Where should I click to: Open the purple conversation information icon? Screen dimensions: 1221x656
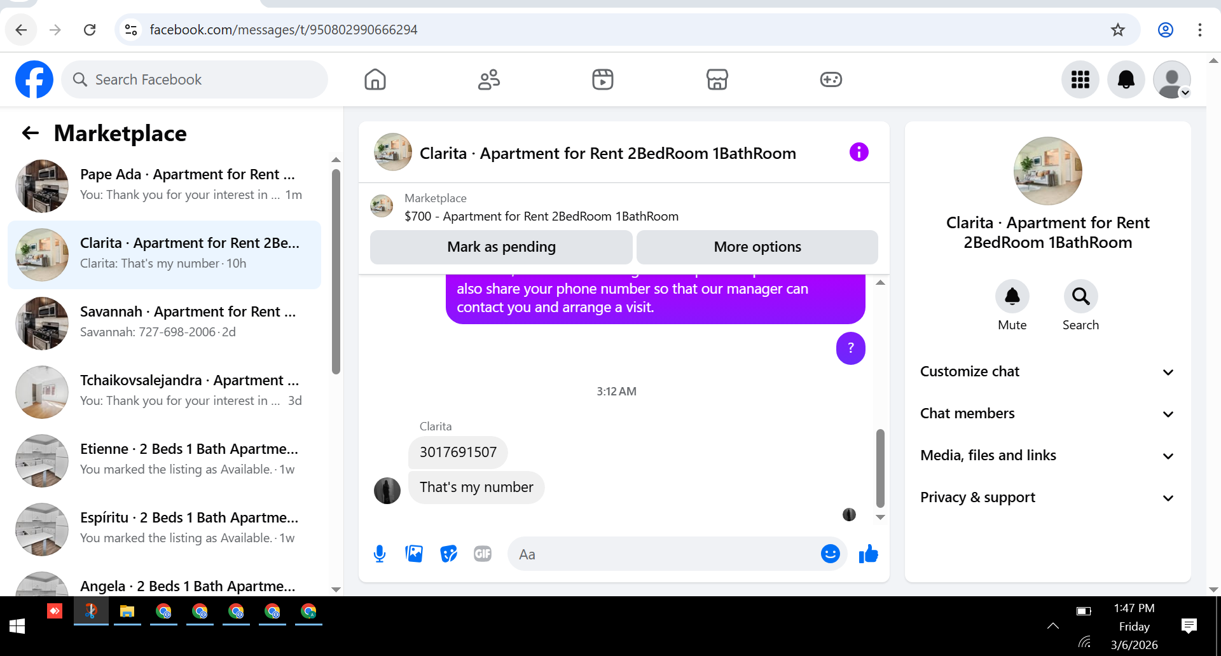tap(859, 152)
